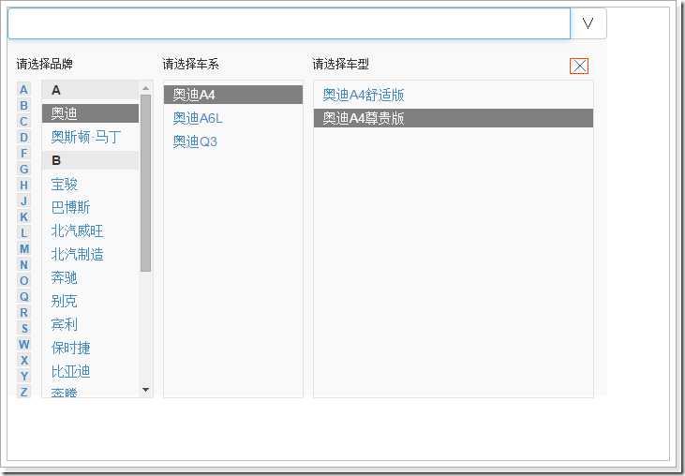Jump to letter S in the brand index
The image size is (685, 476).
click(x=23, y=328)
